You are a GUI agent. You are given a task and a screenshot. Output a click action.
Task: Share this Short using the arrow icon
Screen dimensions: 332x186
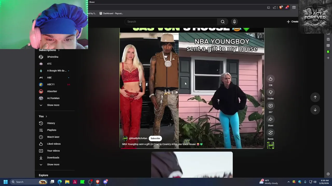[x=271, y=119]
